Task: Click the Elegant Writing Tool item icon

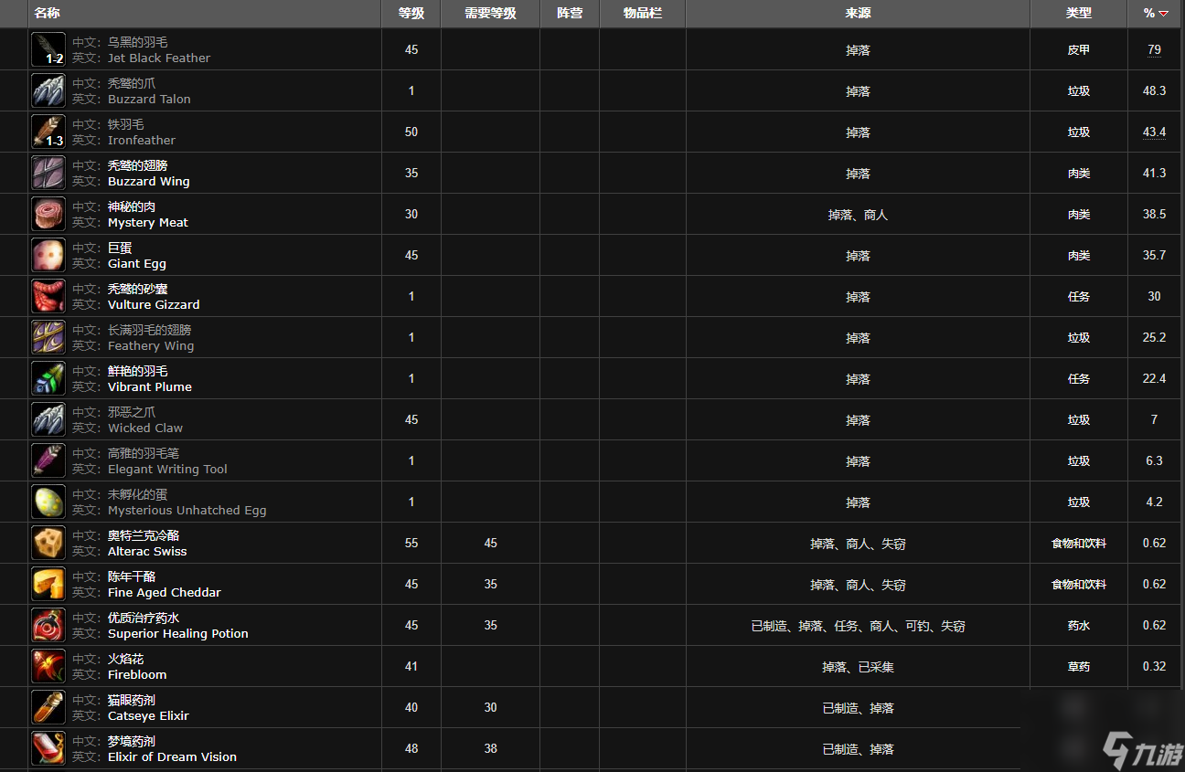Action: pos(48,461)
